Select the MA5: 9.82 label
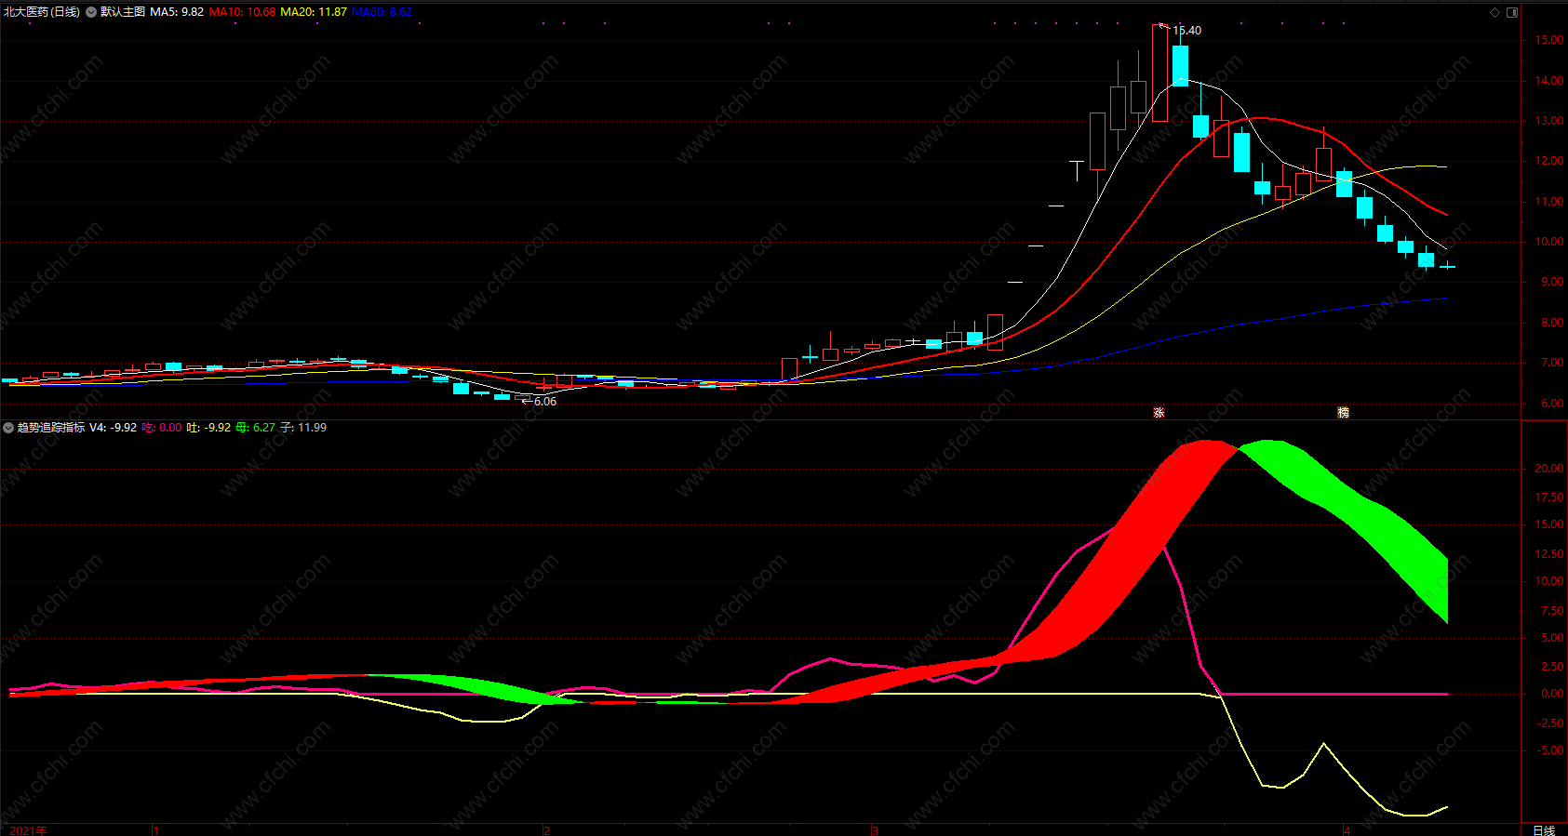Viewport: 1568px width, 836px height. [177, 12]
